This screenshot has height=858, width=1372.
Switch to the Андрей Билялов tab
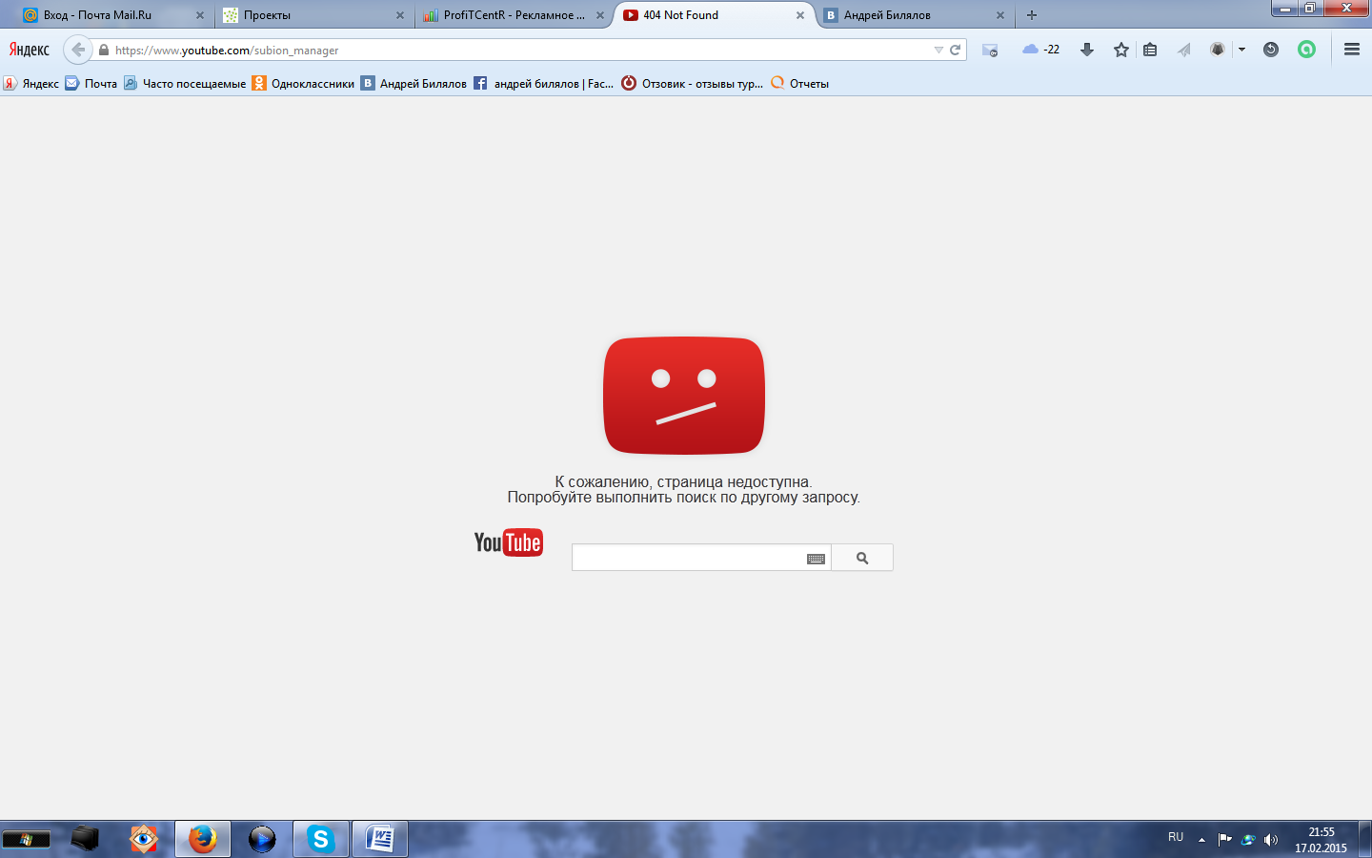click(915, 15)
